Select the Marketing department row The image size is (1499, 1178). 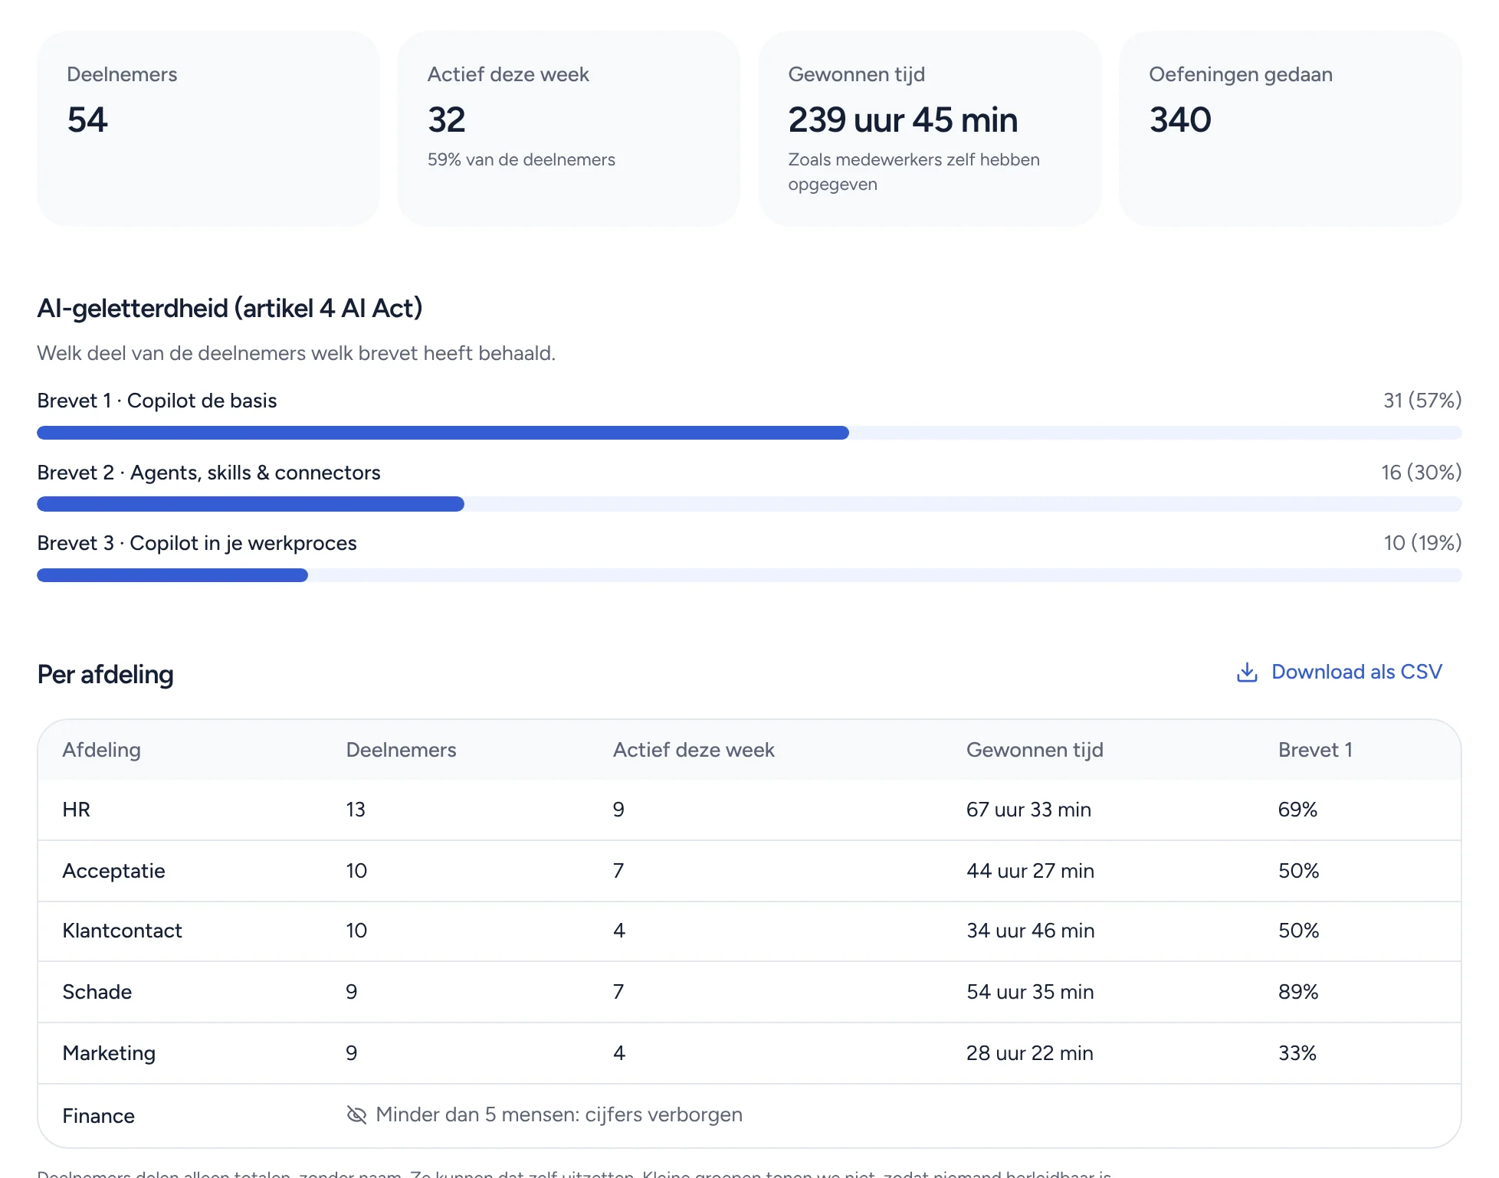[x=749, y=1053]
